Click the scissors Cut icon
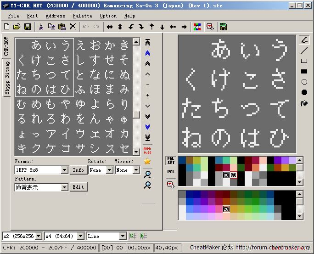314x254 pixels. pos(41,27)
